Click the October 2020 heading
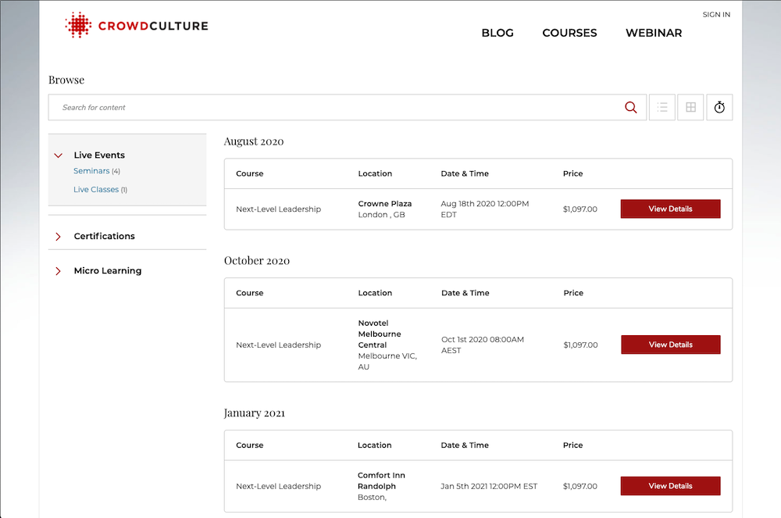This screenshot has width=781, height=518. coord(256,260)
